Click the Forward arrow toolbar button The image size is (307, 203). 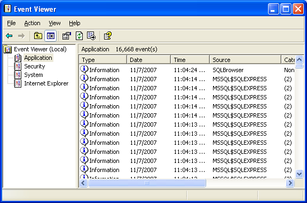(x=21, y=36)
